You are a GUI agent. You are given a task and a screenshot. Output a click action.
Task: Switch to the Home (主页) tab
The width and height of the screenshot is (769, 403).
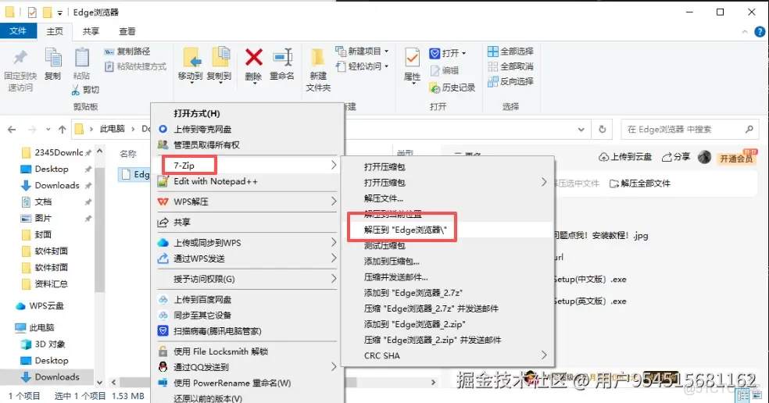click(x=55, y=31)
